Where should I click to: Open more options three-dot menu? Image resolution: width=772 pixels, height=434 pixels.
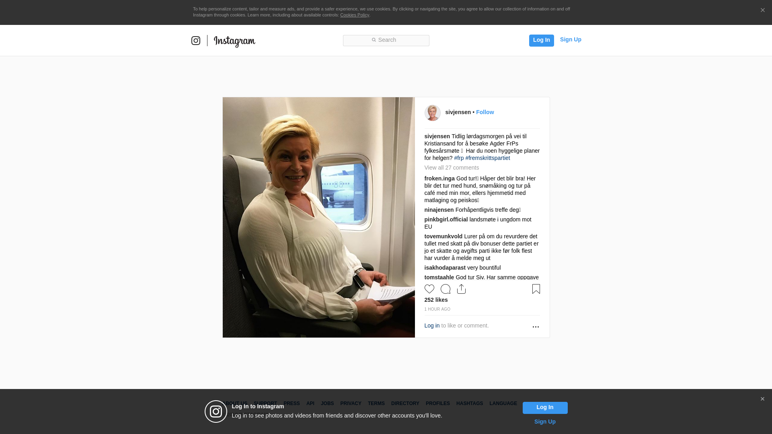(536, 327)
